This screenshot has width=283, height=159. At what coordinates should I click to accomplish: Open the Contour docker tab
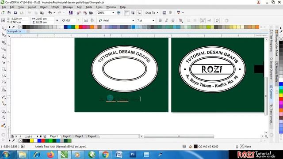[271, 92]
